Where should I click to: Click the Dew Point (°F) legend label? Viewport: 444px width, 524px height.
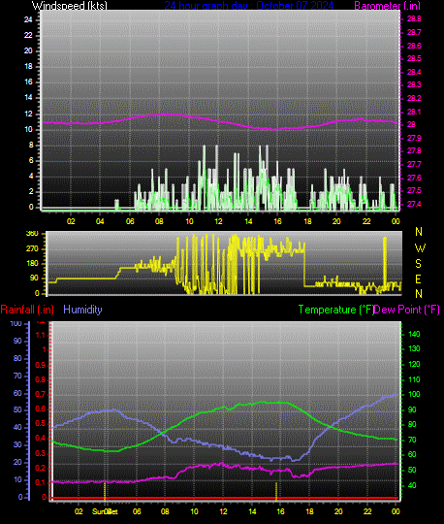406,310
